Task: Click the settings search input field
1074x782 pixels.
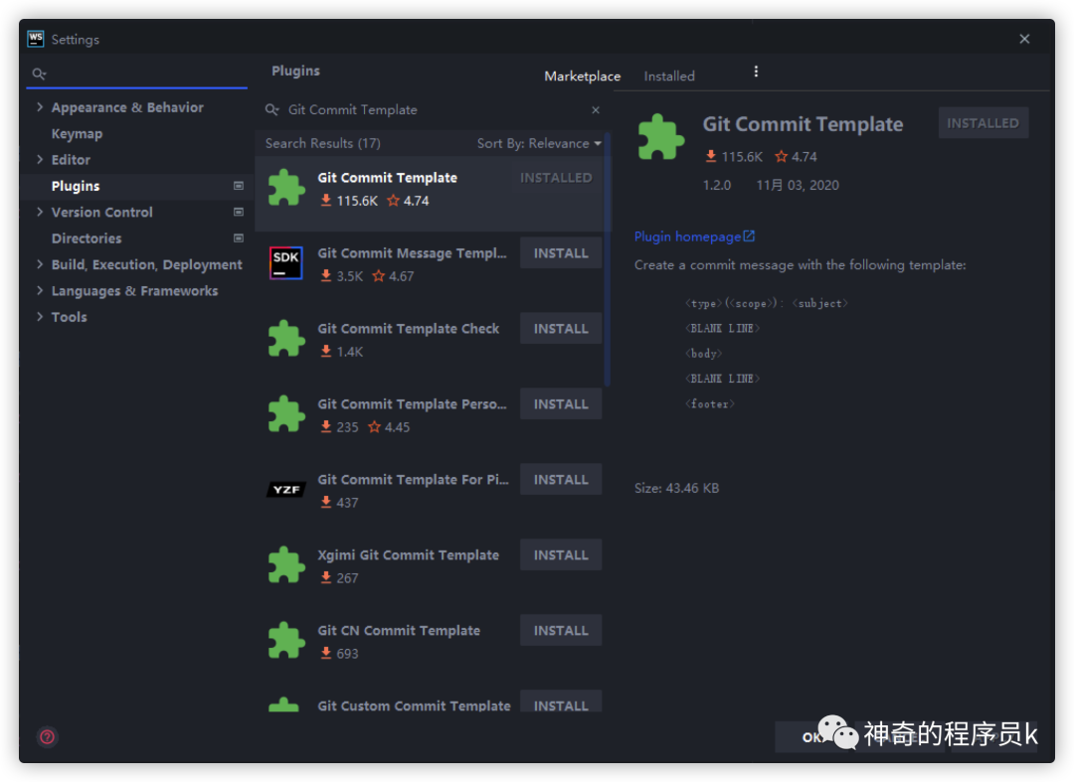Action: (137, 74)
